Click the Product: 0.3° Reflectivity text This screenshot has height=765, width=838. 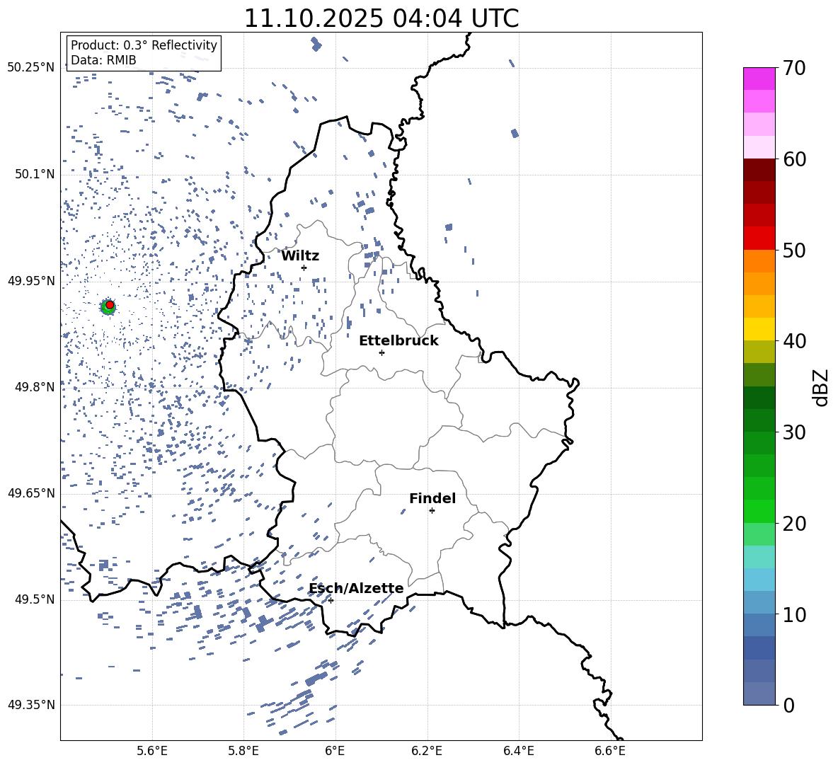coord(144,45)
